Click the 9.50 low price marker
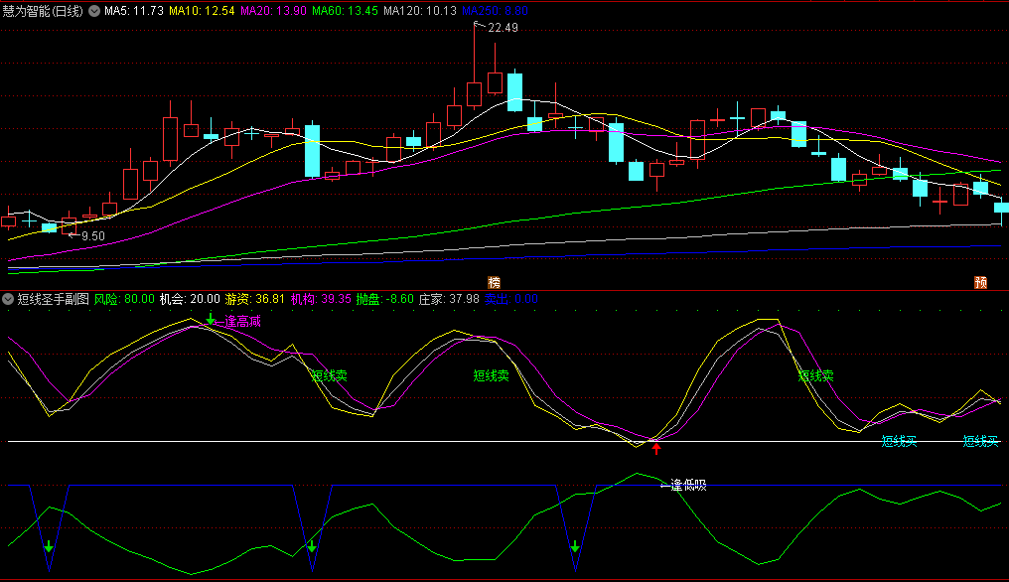The width and height of the screenshot is (1009, 582). point(92,235)
